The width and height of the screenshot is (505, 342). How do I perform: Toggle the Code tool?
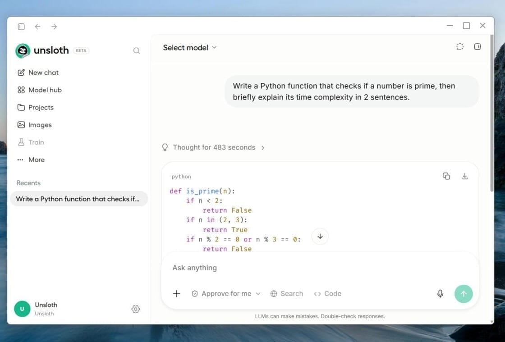pyautogui.click(x=327, y=293)
